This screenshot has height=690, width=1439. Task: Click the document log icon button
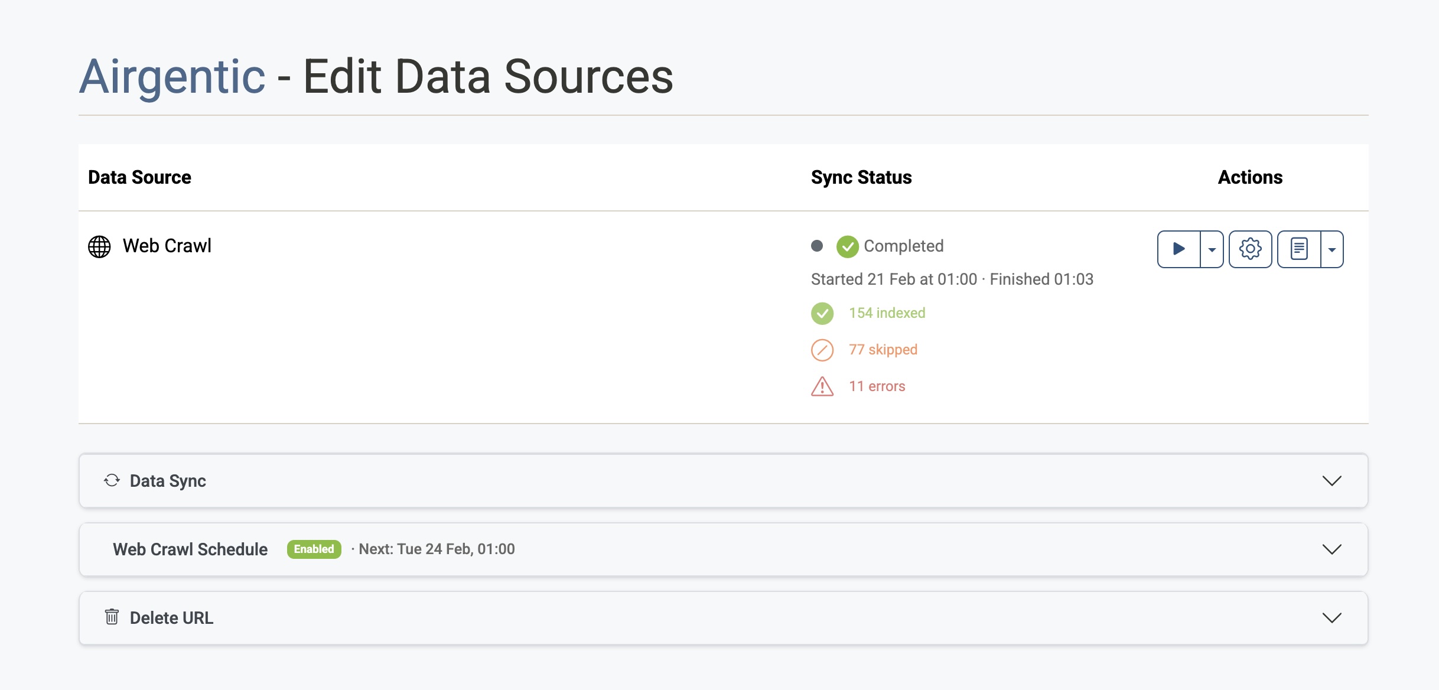[1299, 249]
